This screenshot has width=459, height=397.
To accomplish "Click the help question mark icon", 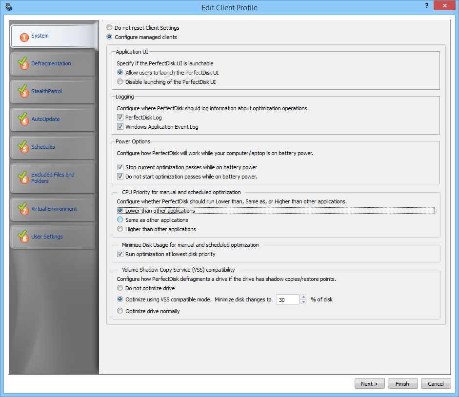I will tap(427, 5).
